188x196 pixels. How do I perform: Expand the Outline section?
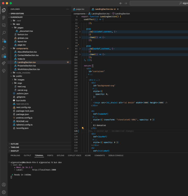click(39, 144)
